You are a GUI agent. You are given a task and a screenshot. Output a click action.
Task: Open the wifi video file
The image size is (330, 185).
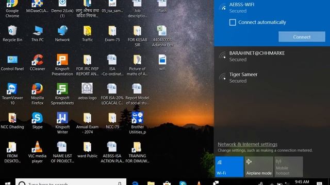tap(162, 63)
